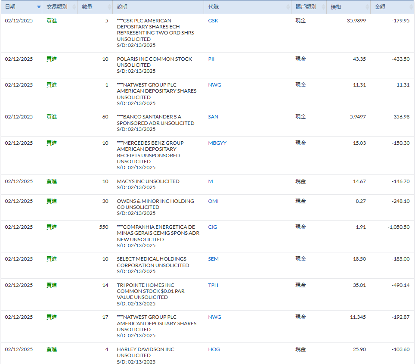
Task: Sort by 價格 using its sort arrows
Action: [367, 7]
